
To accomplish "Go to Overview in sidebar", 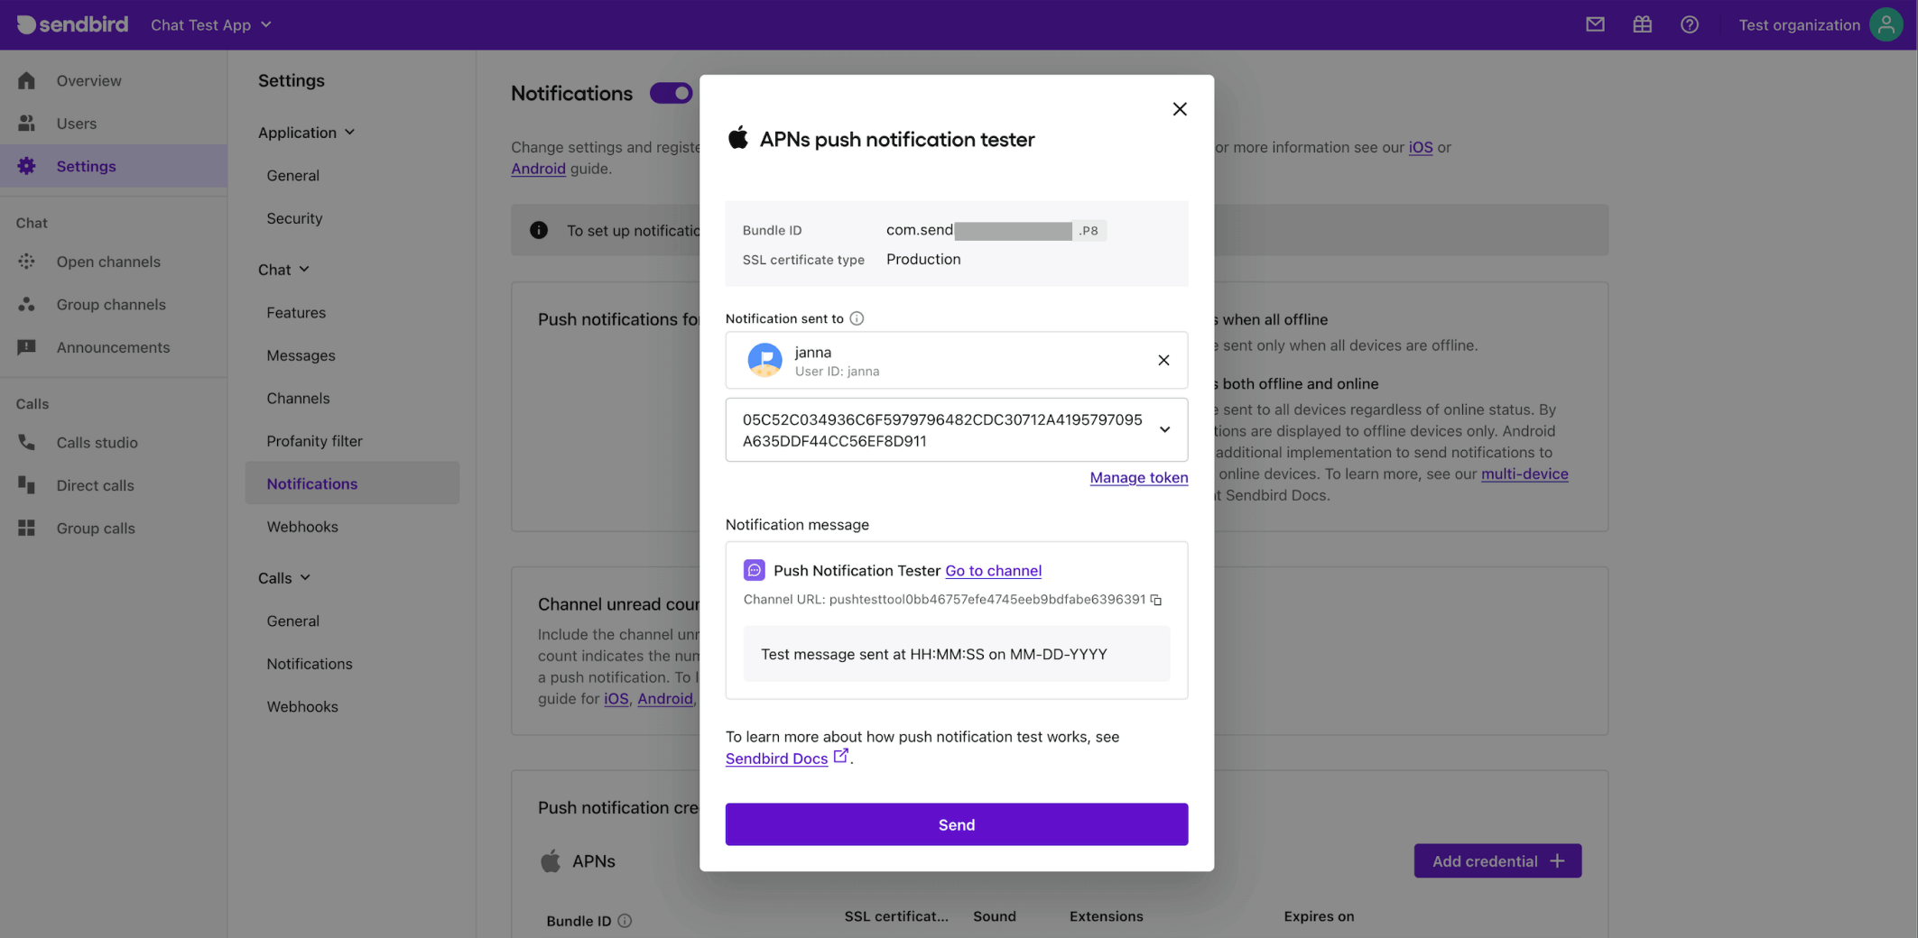I will pyautogui.click(x=88, y=80).
